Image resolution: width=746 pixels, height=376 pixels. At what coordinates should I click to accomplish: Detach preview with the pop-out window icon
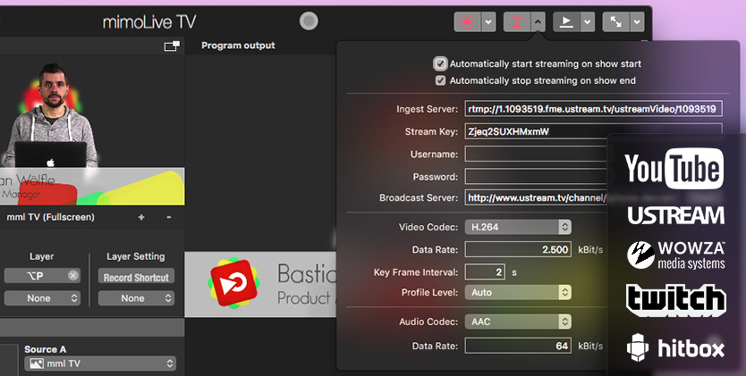(172, 46)
